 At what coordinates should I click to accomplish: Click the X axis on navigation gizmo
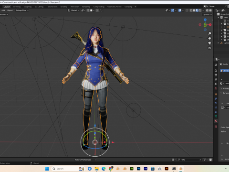(210, 25)
